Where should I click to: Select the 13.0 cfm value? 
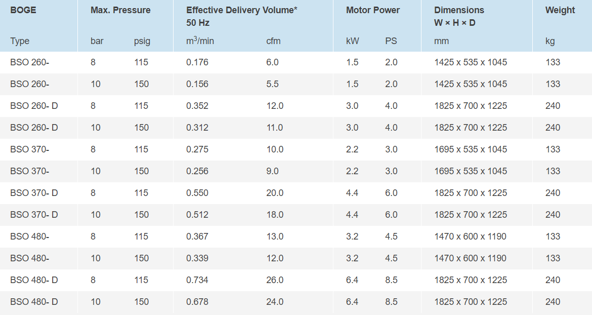click(275, 237)
